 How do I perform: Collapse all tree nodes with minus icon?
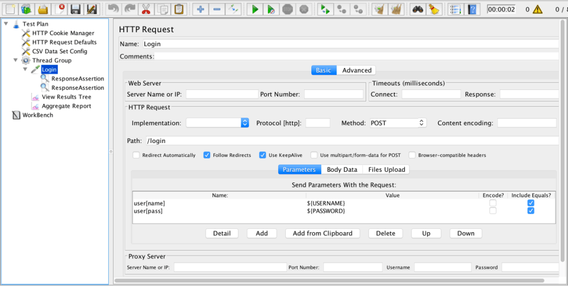pyautogui.click(x=217, y=9)
